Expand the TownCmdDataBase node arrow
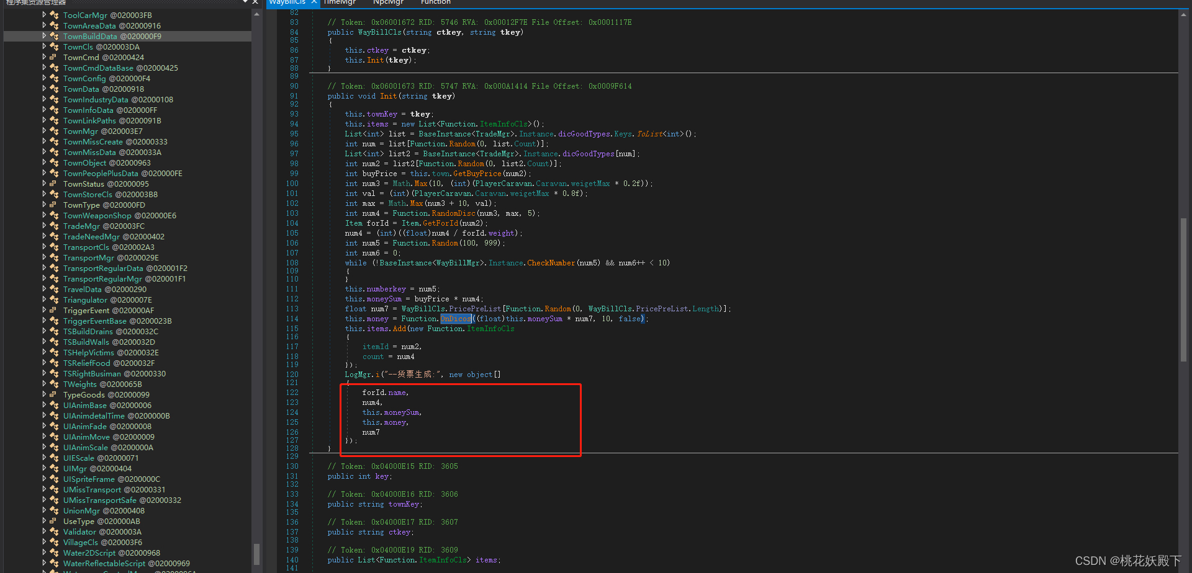 point(44,68)
